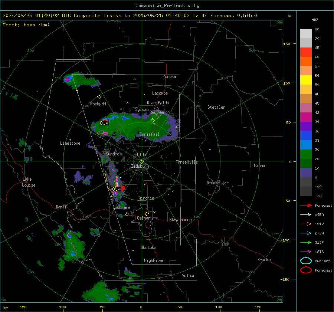The height and width of the screenshot is (312, 334).
Task: Click the yellow diamond marker below Cochrane
Action: (x=127, y=214)
